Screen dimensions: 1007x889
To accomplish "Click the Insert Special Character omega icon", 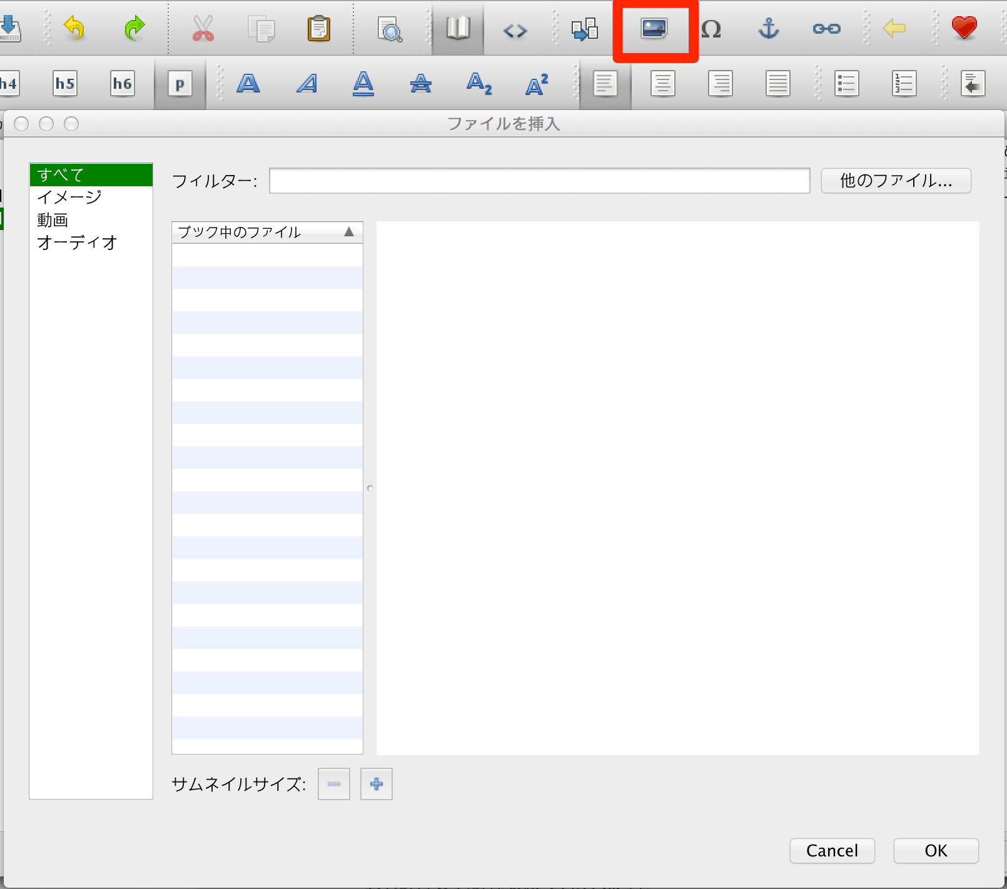I will [711, 29].
